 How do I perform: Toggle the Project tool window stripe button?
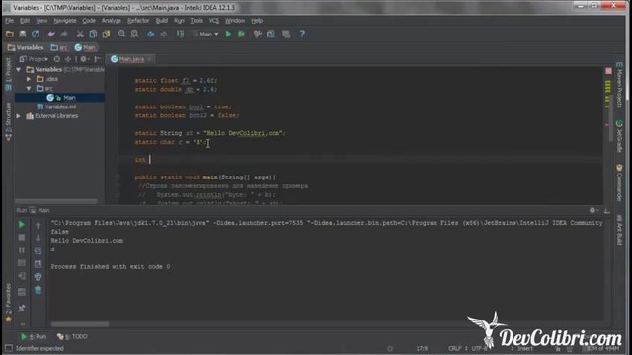coord(8,75)
